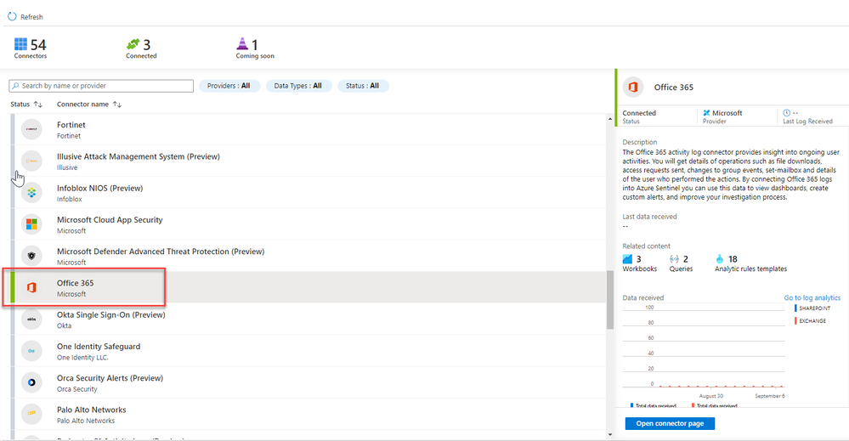Screen dimensions: 849x441
Task: Select the Palo Alto Networks row
Action: click(308, 414)
